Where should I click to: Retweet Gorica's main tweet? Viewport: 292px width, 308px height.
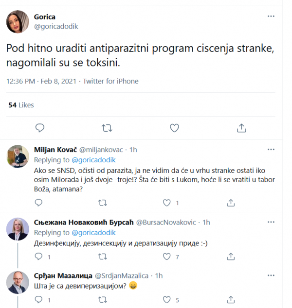pyautogui.click(x=107, y=128)
